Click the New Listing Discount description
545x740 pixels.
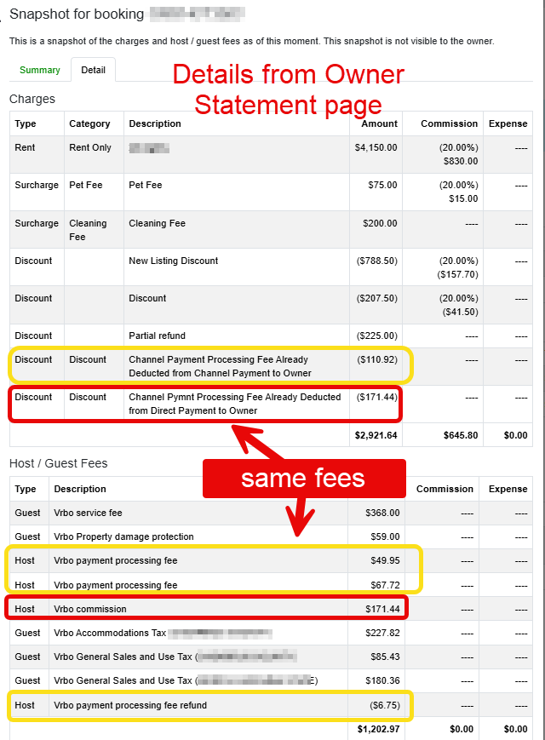(x=173, y=261)
